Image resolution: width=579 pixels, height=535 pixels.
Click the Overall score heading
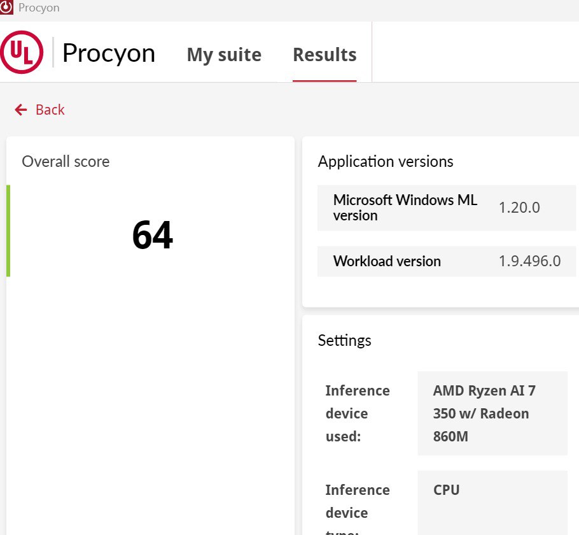click(x=66, y=162)
